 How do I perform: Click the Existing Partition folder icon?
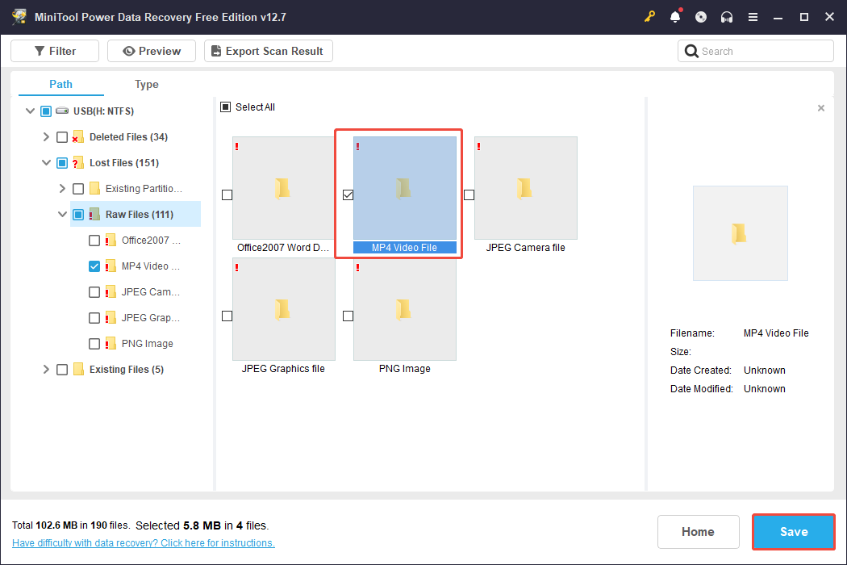pyautogui.click(x=94, y=188)
